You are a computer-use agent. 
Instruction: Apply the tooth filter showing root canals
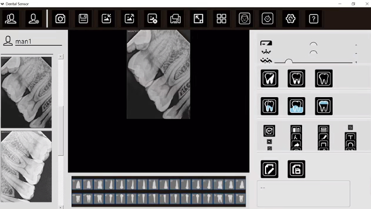pyautogui.click(x=296, y=79)
